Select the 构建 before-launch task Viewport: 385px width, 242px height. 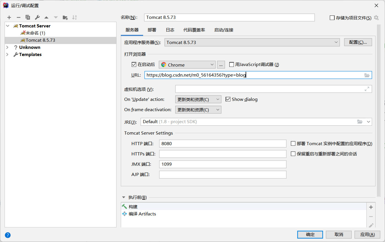tap(244, 207)
